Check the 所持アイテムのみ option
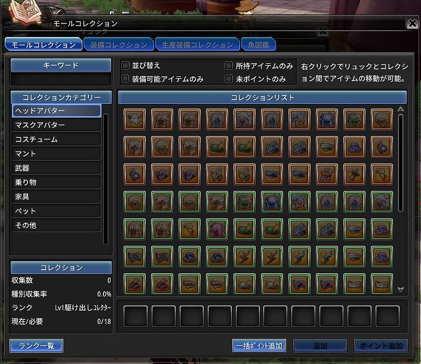The image size is (421, 364). [229, 66]
